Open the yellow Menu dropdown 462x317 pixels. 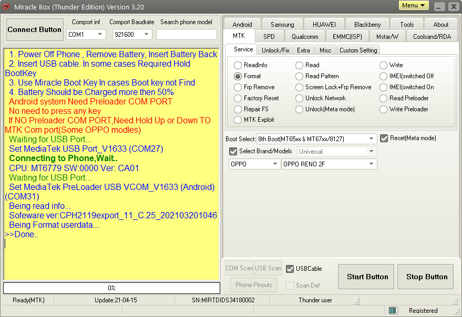point(414,6)
